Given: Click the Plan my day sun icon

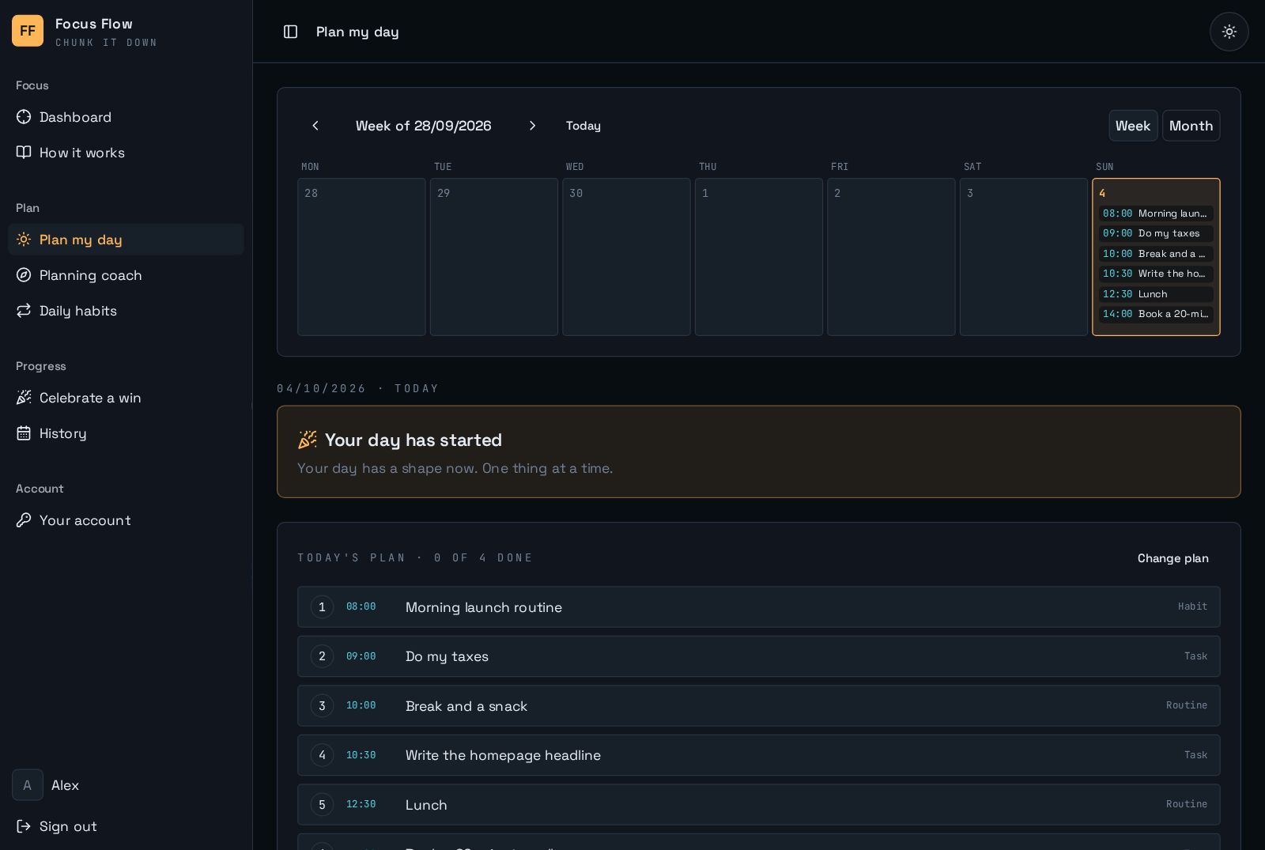Looking at the screenshot, I should (x=24, y=240).
